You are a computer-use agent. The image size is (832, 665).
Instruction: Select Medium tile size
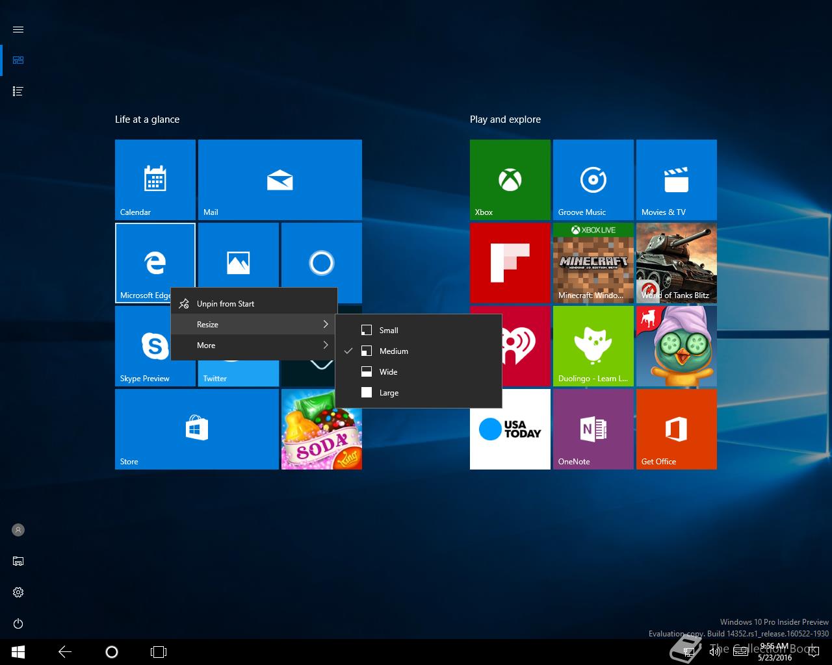(x=419, y=351)
